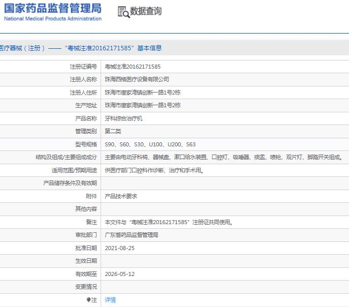
Task: Click the 医疗器械（注册）基本信息 title
Action: point(81,48)
